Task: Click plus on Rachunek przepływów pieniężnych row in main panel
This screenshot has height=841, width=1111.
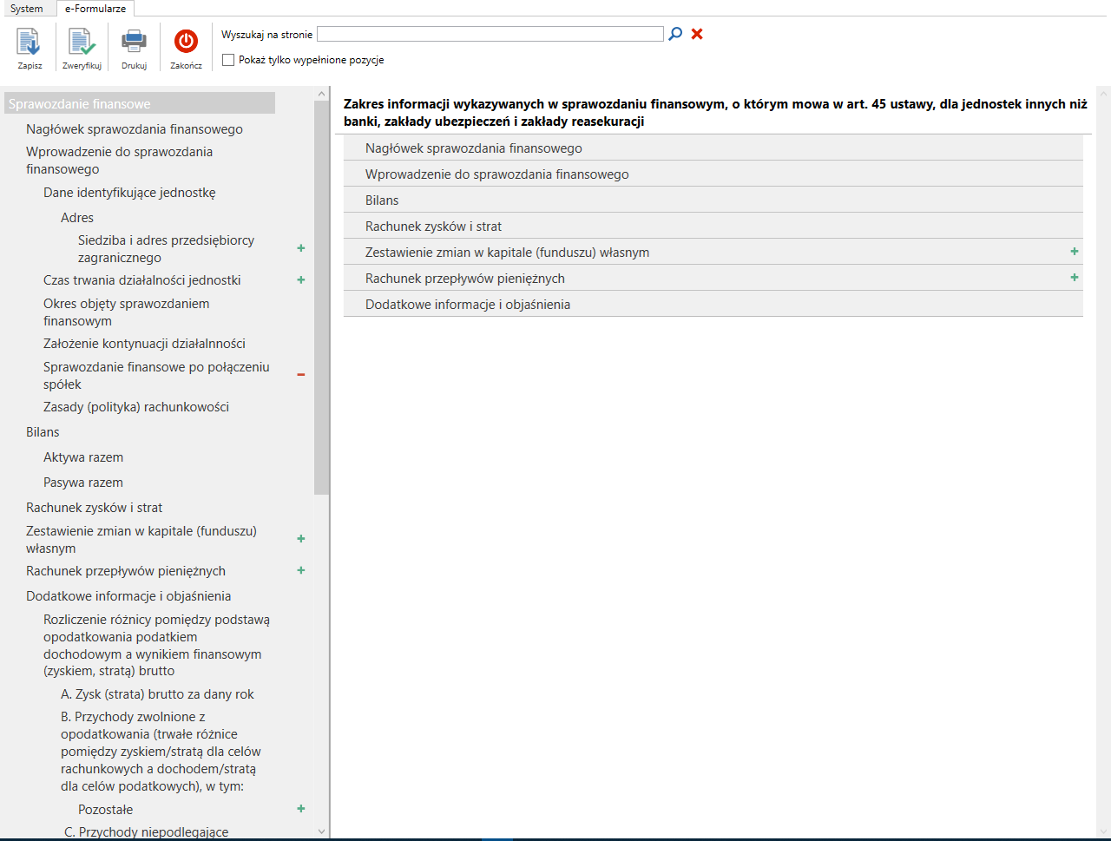Action: (x=1075, y=277)
